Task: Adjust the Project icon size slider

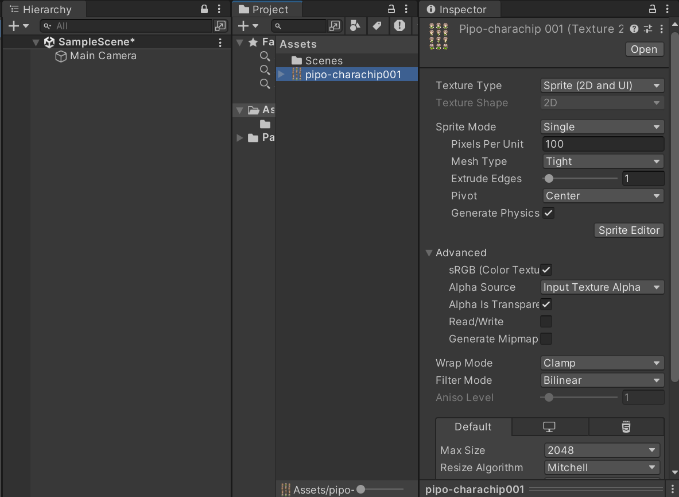Action: click(x=360, y=490)
